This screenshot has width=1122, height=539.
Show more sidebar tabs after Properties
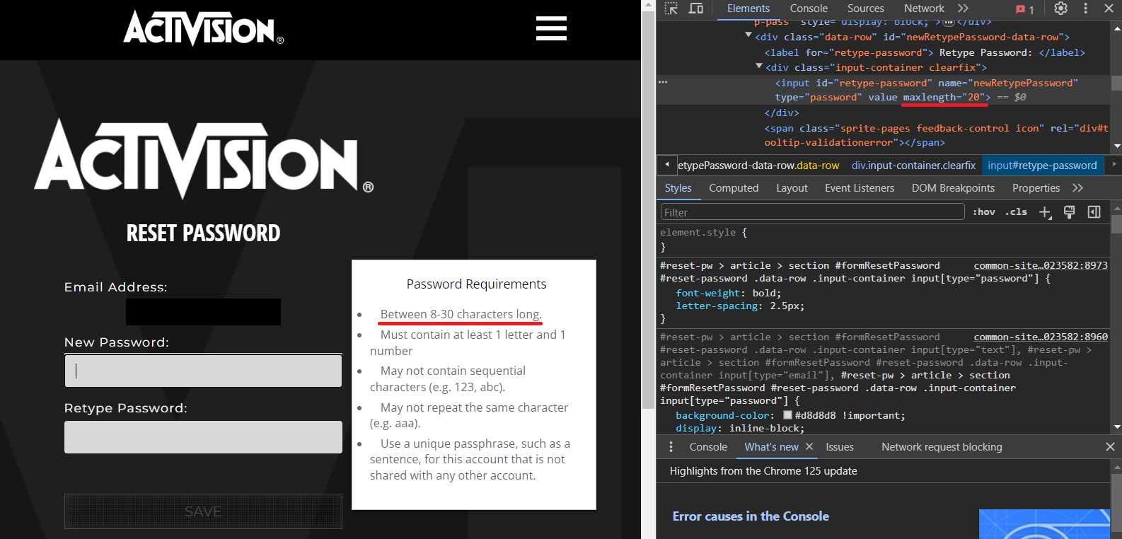(1077, 188)
